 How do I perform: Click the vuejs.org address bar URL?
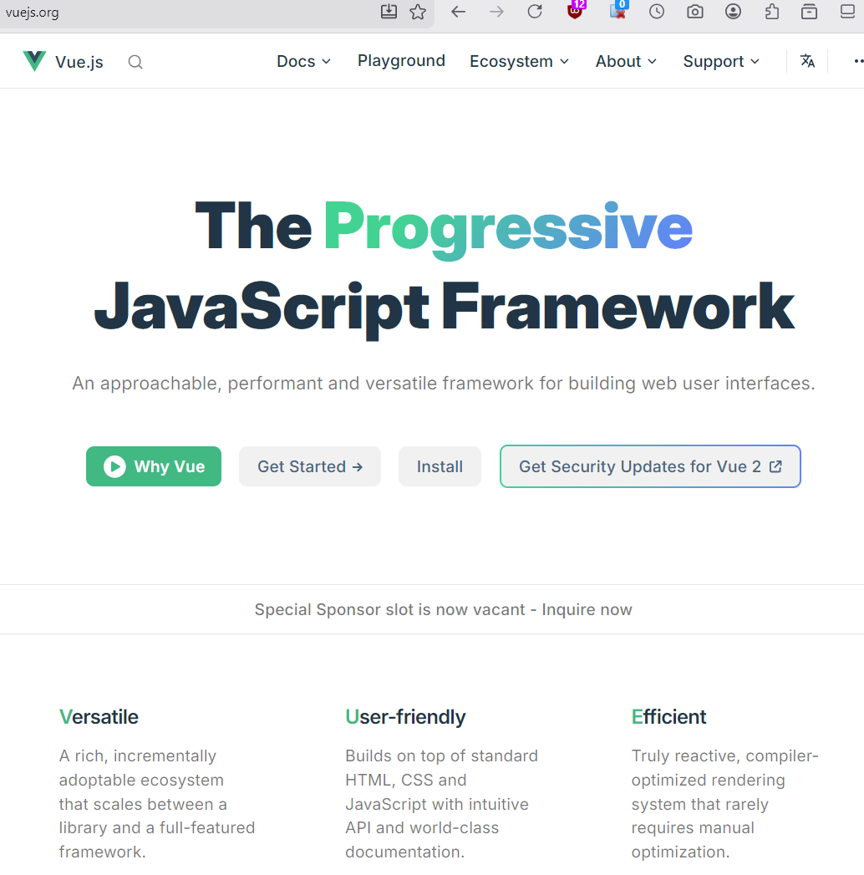point(33,13)
